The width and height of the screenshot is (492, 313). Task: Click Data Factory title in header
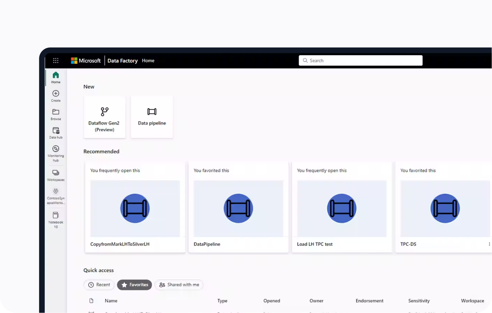[x=123, y=61]
